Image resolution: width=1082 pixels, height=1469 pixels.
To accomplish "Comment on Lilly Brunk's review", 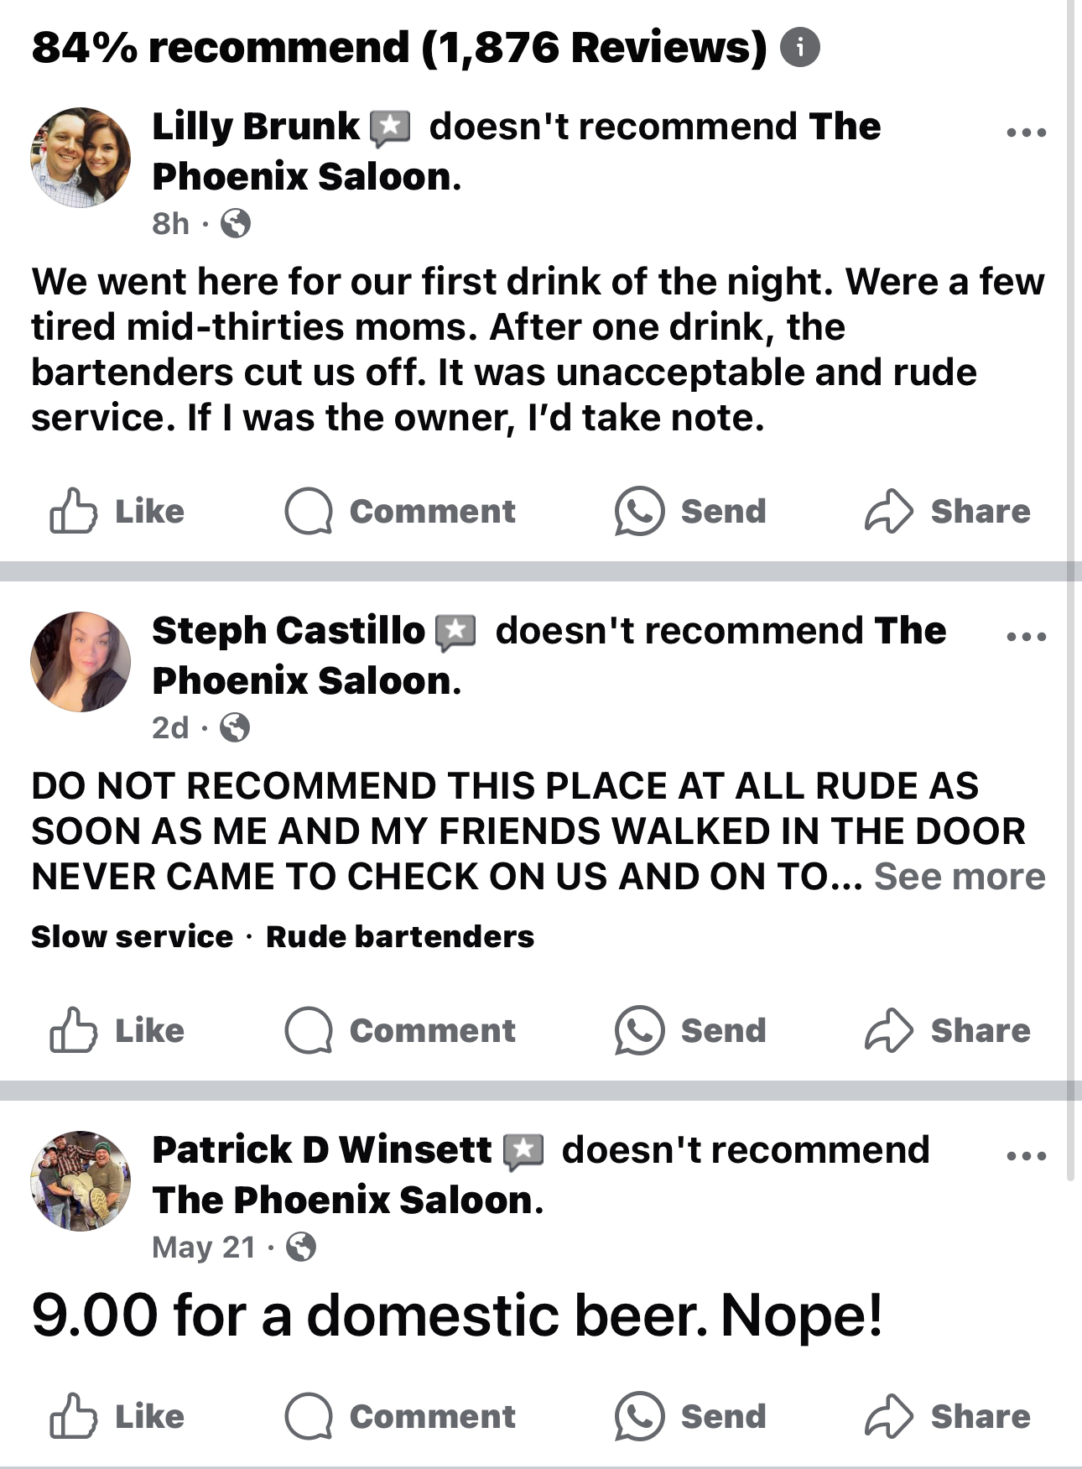I will (x=400, y=511).
